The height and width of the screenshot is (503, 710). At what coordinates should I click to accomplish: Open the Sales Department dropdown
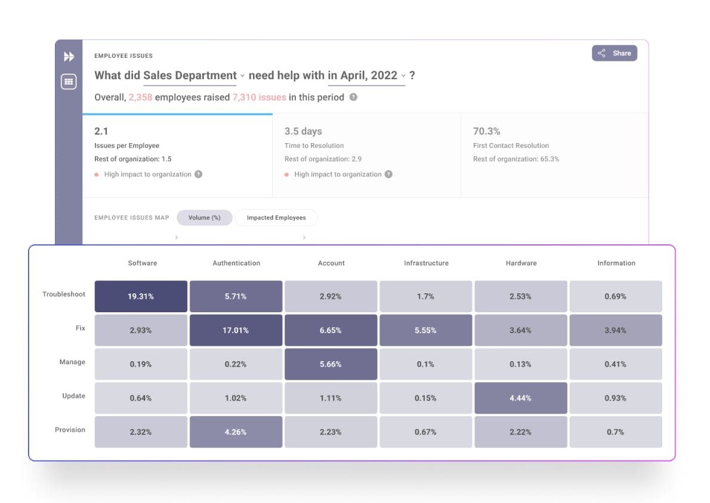[194, 76]
